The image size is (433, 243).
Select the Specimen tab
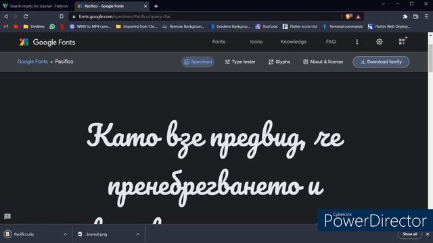click(x=198, y=61)
